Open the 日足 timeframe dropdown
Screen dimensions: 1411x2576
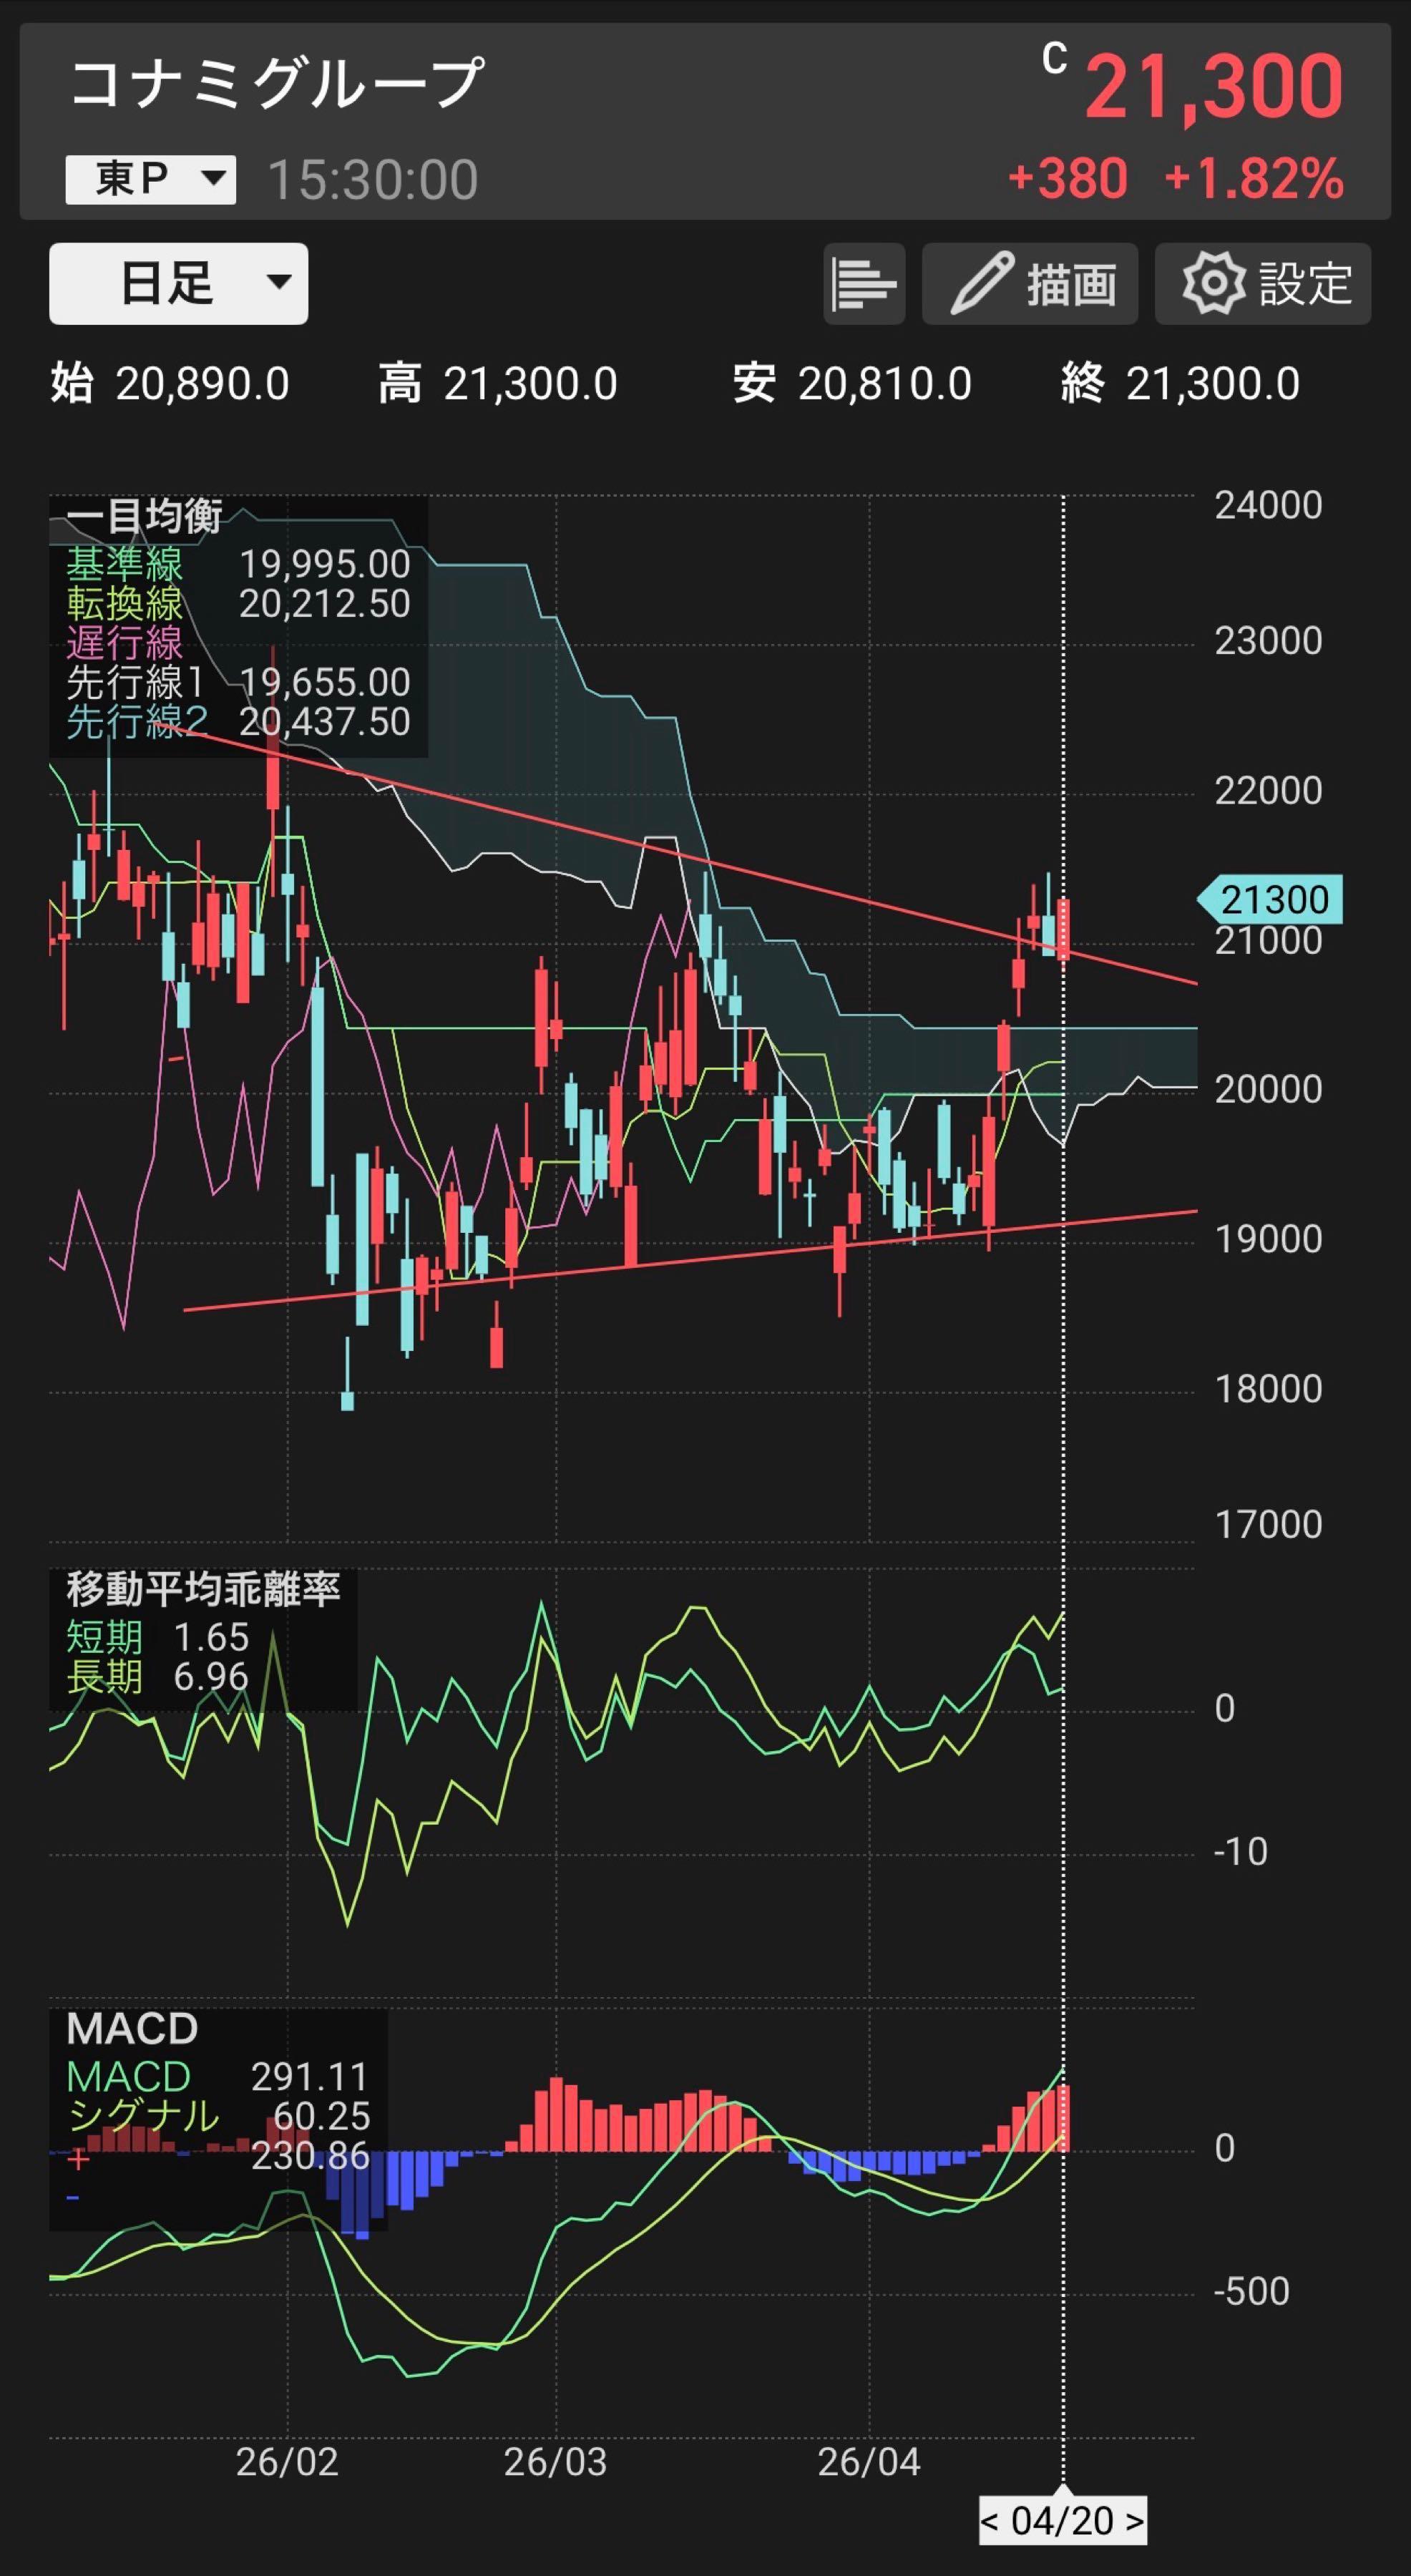pyautogui.click(x=178, y=283)
